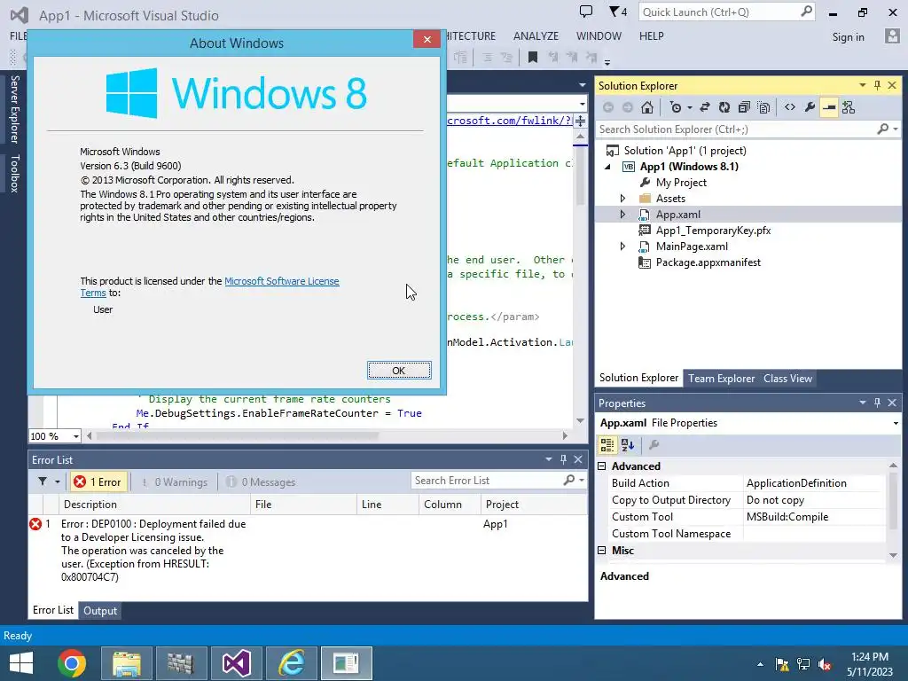Viewport: 908px width, 681px height.
Task: Expand the App.xaml tree node
Action: click(622, 215)
